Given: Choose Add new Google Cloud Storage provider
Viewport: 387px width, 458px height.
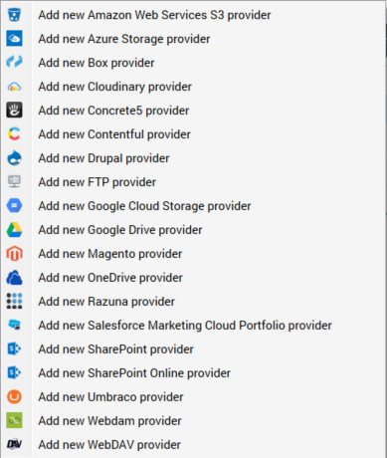Looking at the screenshot, I should [193, 206].
